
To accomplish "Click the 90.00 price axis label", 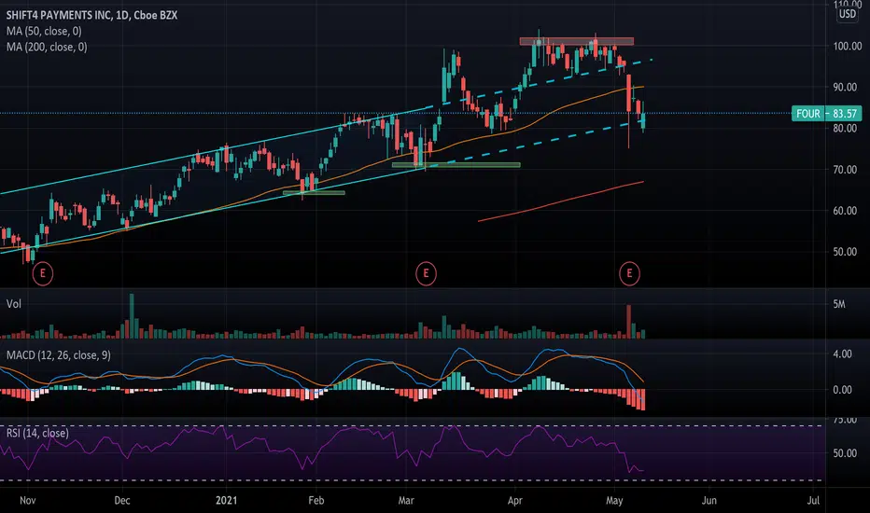I will [x=845, y=87].
